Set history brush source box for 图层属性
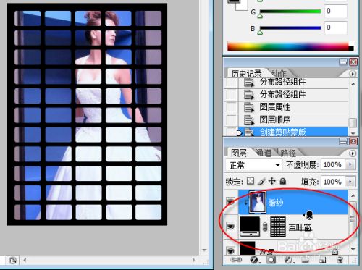Viewport: 362px width, 270px height. coord(231,107)
